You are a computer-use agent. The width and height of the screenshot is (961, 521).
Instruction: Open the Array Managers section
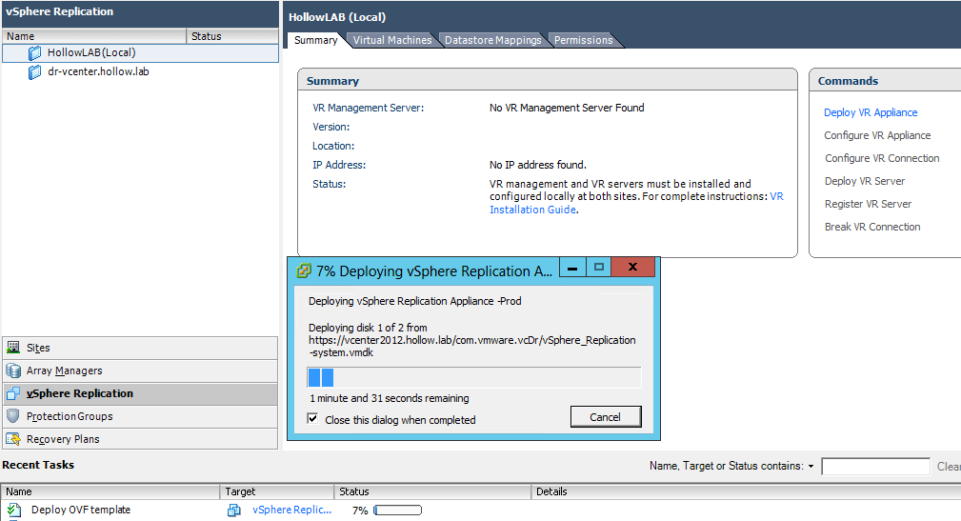click(x=140, y=371)
